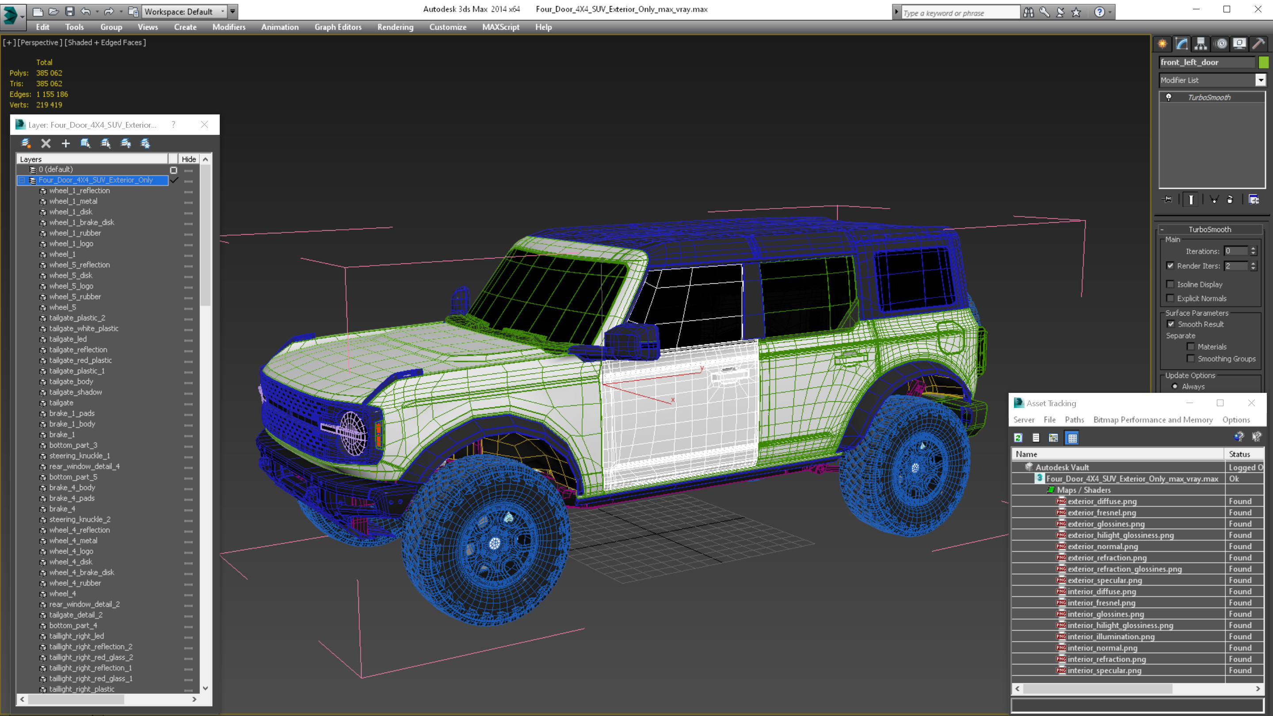Open Paths menu in Asset Tracking
Image resolution: width=1273 pixels, height=716 pixels.
pyautogui.click(x=1075, y=419)
